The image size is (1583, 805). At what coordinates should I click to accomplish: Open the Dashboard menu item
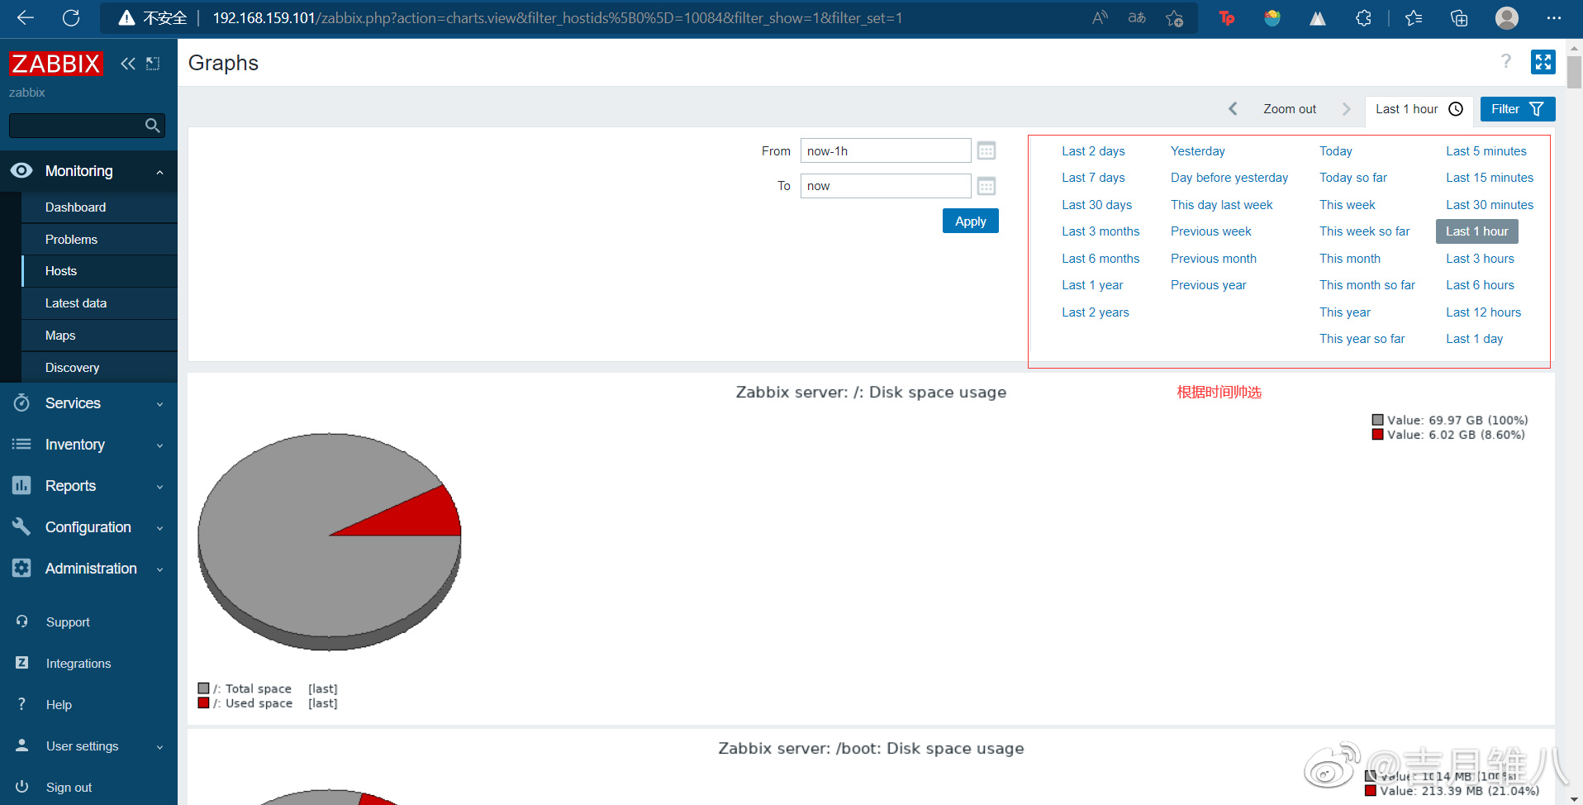click(99, 207)
